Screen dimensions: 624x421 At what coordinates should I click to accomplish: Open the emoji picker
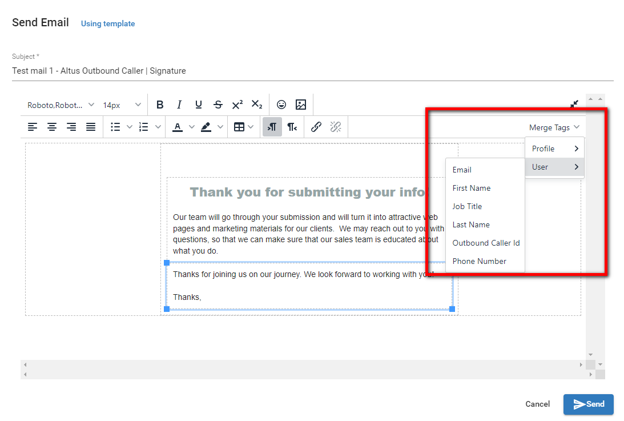pyautogui.click(x=281, y=105)
